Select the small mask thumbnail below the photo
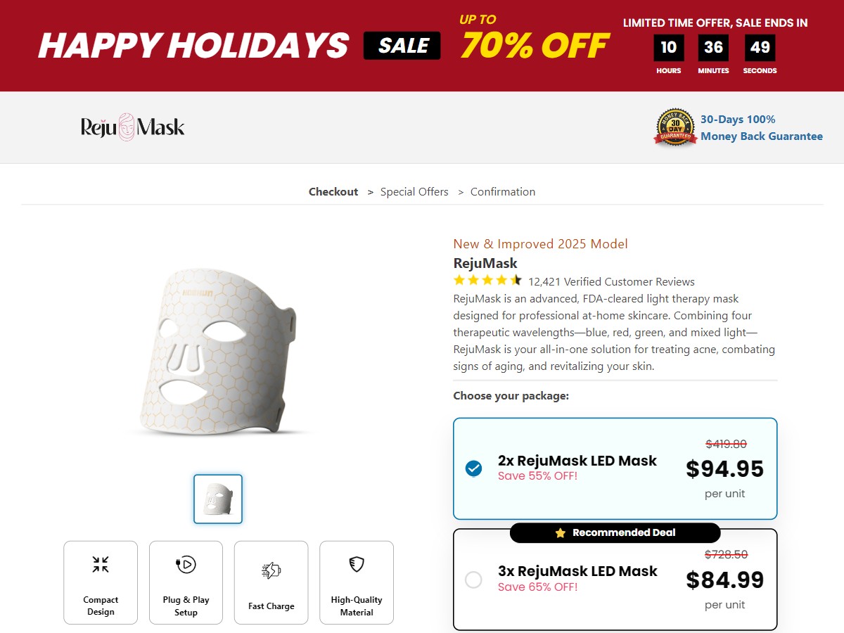Viewport: 844px width, 633px height. pos(217,499)
